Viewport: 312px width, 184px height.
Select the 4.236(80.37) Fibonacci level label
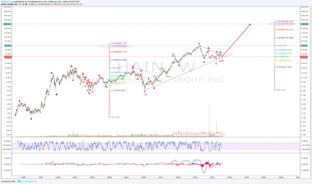click(119, 43)
